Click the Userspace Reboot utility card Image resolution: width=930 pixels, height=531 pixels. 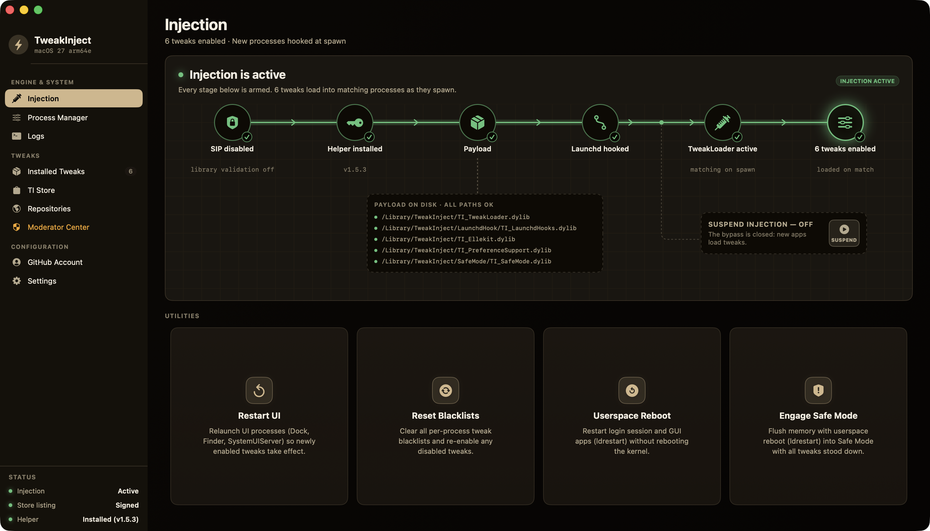632,416
